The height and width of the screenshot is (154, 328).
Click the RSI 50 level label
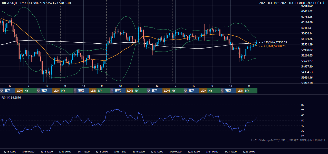point(303,120)
